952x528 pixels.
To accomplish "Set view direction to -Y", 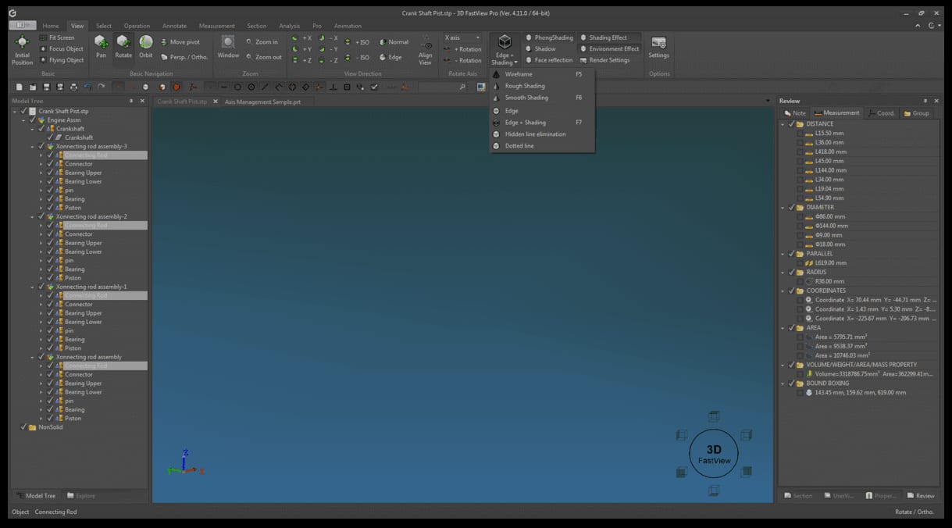I will (x=329, y=49).
